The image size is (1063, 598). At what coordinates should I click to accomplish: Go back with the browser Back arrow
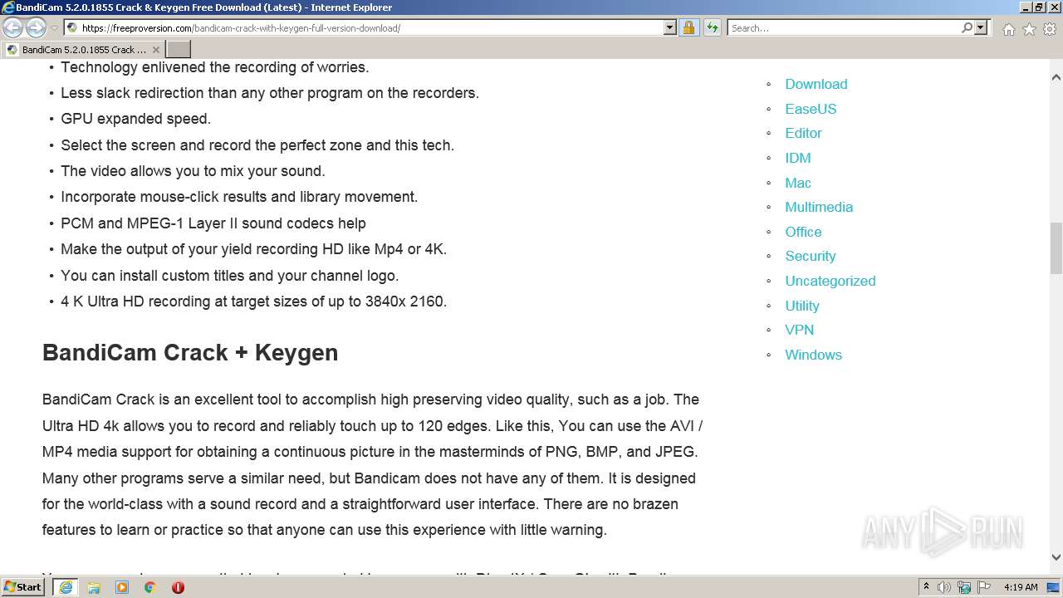pyautogui.click(x=12, y=27)
